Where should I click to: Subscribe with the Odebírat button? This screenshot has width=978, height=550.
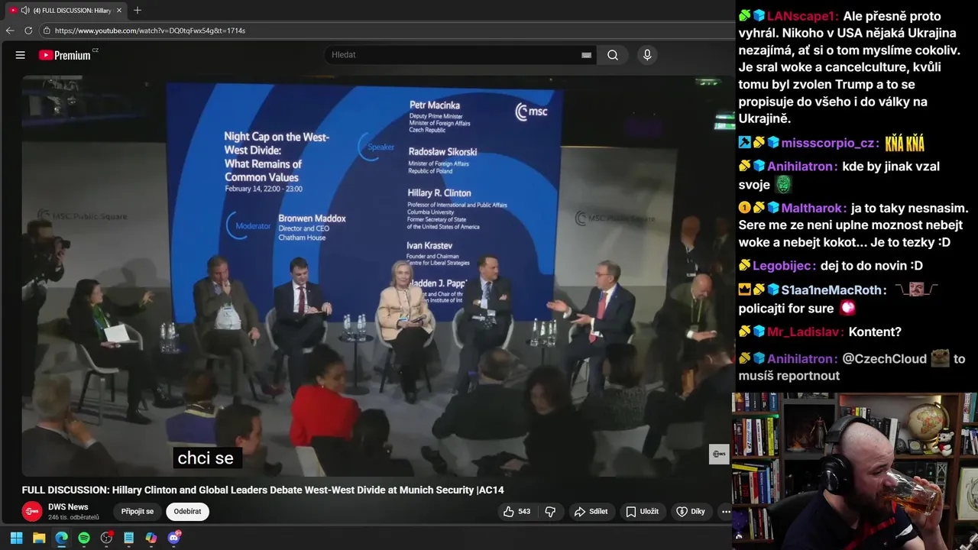click(x=187, y=512)
